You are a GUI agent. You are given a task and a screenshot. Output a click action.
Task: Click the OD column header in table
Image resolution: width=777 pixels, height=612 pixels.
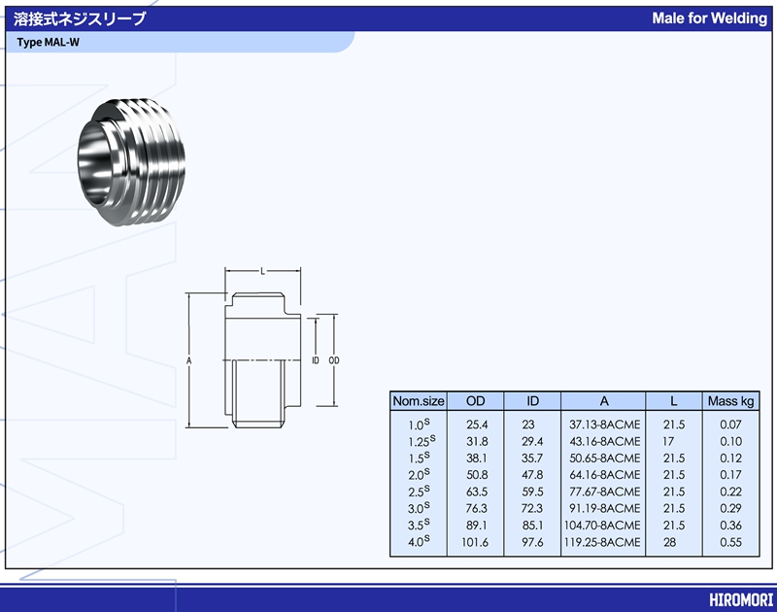point(476,401)
